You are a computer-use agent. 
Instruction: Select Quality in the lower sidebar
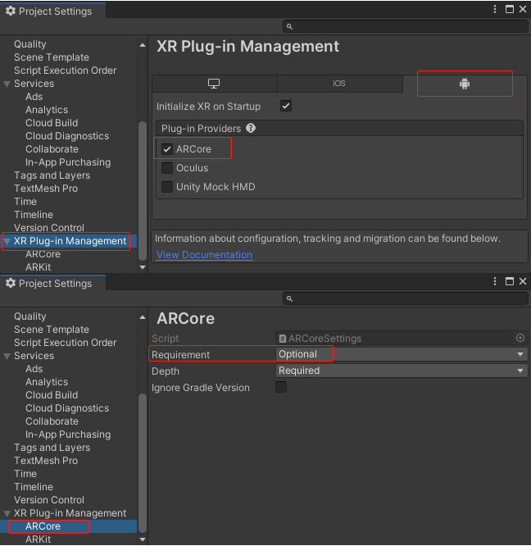tap(30, 316)
